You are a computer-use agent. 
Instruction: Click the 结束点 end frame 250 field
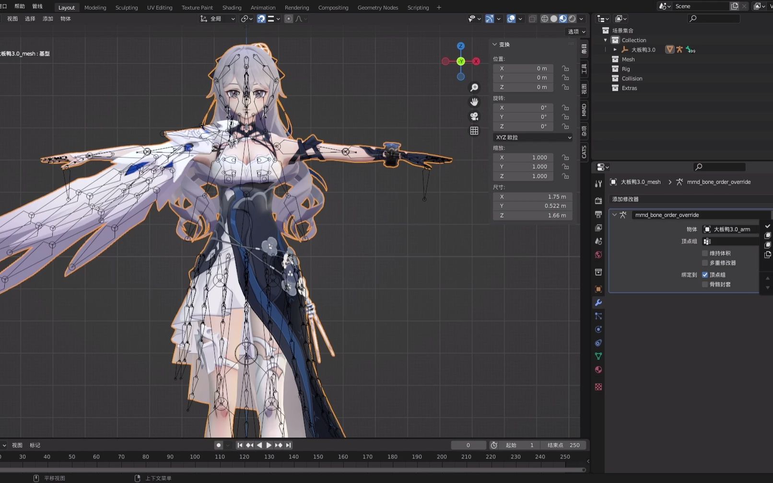pyautogui.click(x=564, y=445)
